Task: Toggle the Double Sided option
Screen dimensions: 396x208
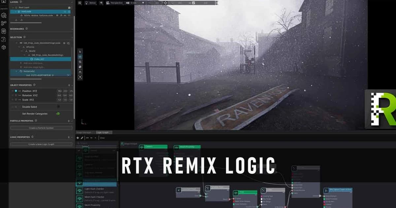Action: point(58,106)
